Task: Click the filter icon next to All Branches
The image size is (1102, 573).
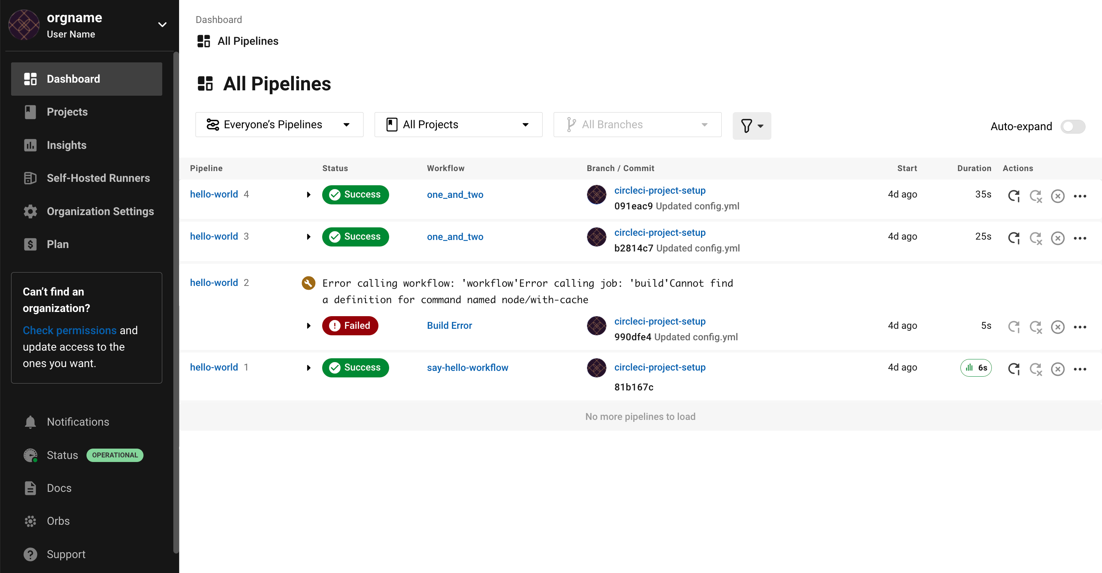Action: [x=751, y=126]
